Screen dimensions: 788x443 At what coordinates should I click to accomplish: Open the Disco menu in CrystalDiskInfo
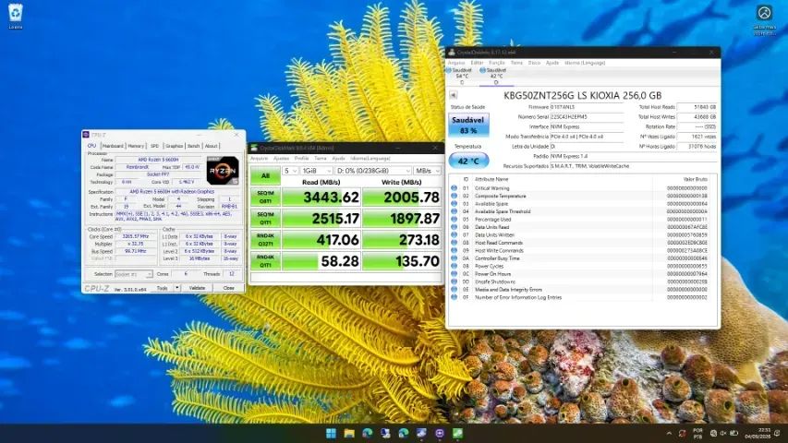pyautogui.click(x=534, y=63)
